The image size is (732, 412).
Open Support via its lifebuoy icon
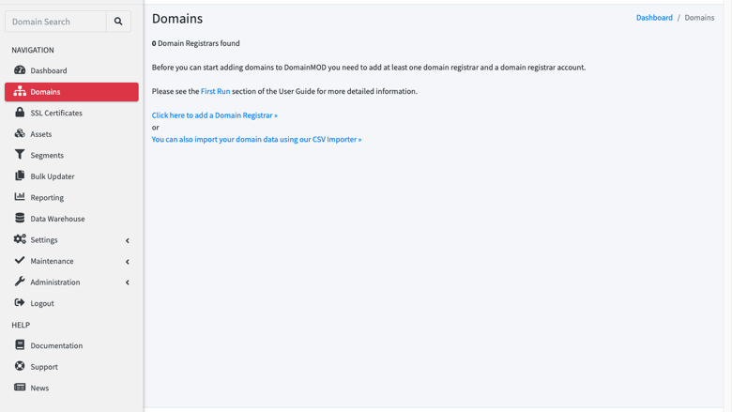[x=20, y=366]
